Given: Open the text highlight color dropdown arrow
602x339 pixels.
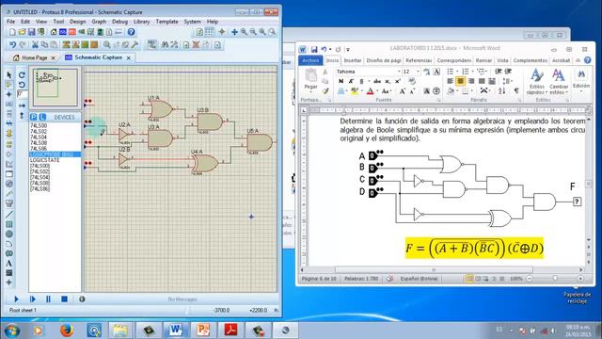Looking at the screenshot, I should 361,91.
